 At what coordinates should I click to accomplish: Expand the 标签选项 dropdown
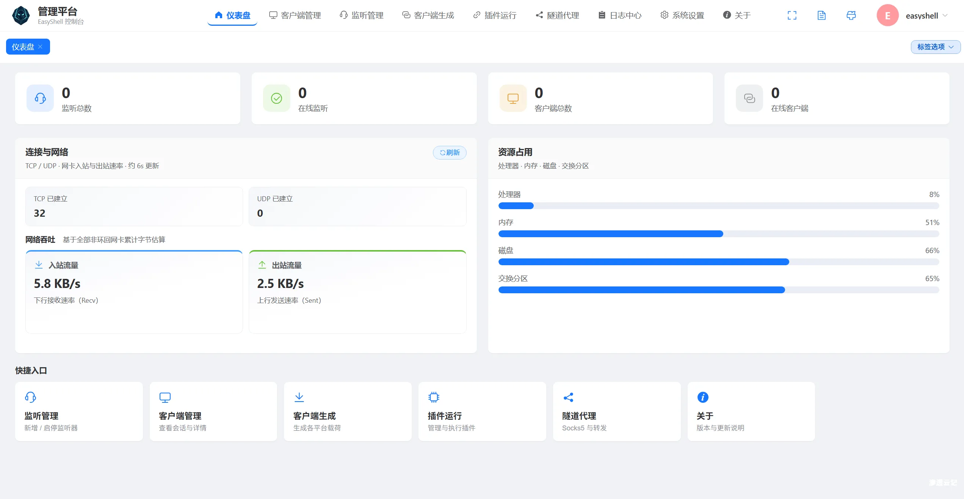pyautogui.click(x=935, y=47)
